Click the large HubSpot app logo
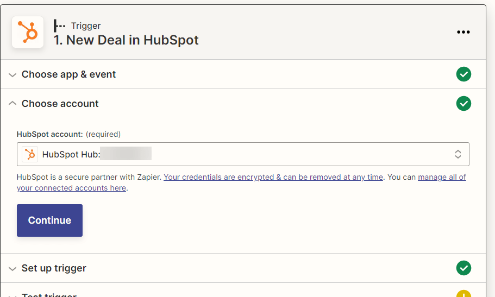The width and height of the screenshot is (495, 297). point(28,32)
